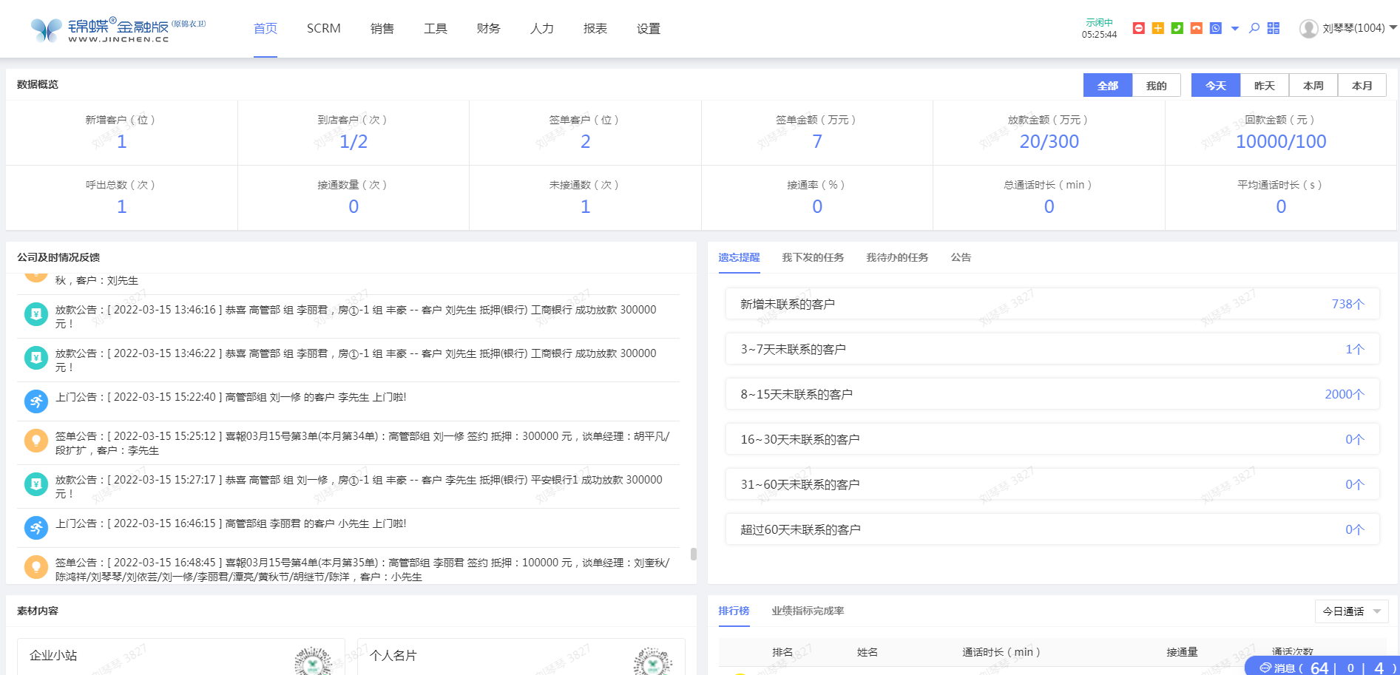Open the 0个 link for 16~30天未联系的客户

(1355, 439)
